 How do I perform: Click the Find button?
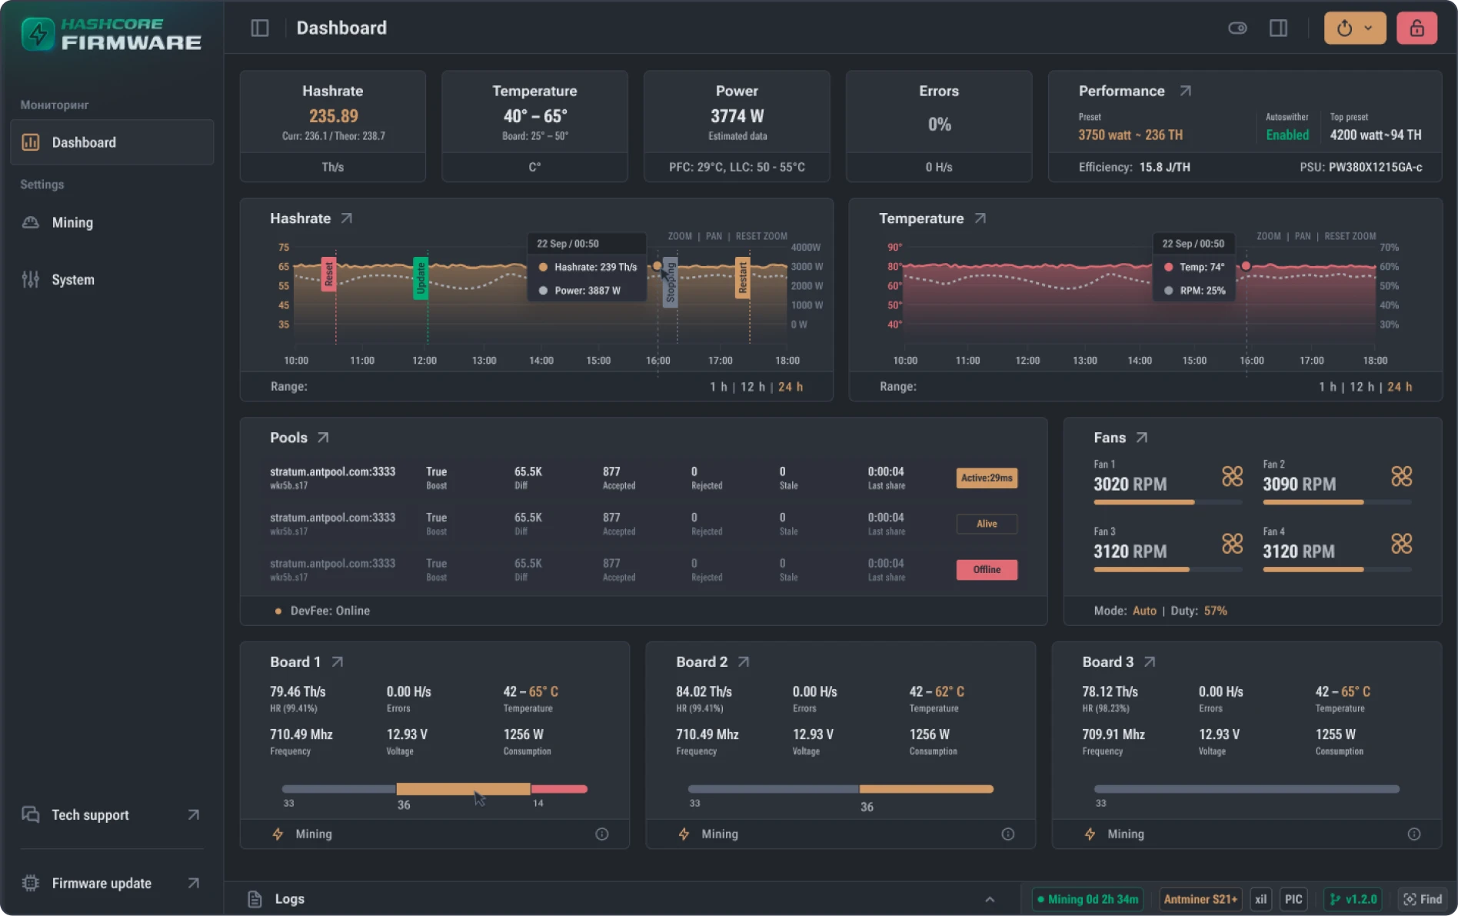point(1423,899)
